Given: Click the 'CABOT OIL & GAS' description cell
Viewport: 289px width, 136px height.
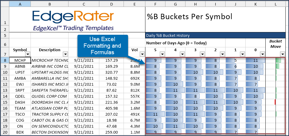Looking at the screenshot, I should [x=50, y=120].
